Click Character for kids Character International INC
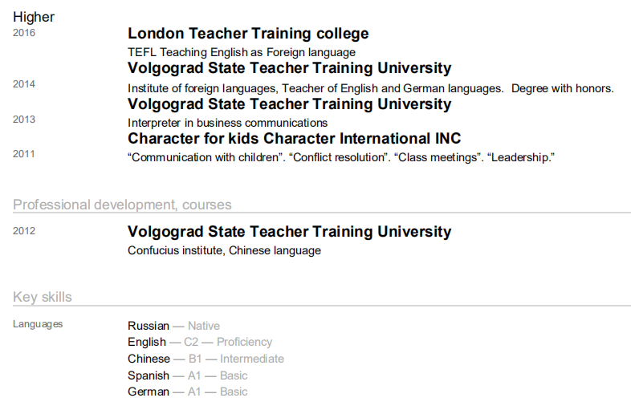This screenshot has width=631, height=410. pos(294,139)
